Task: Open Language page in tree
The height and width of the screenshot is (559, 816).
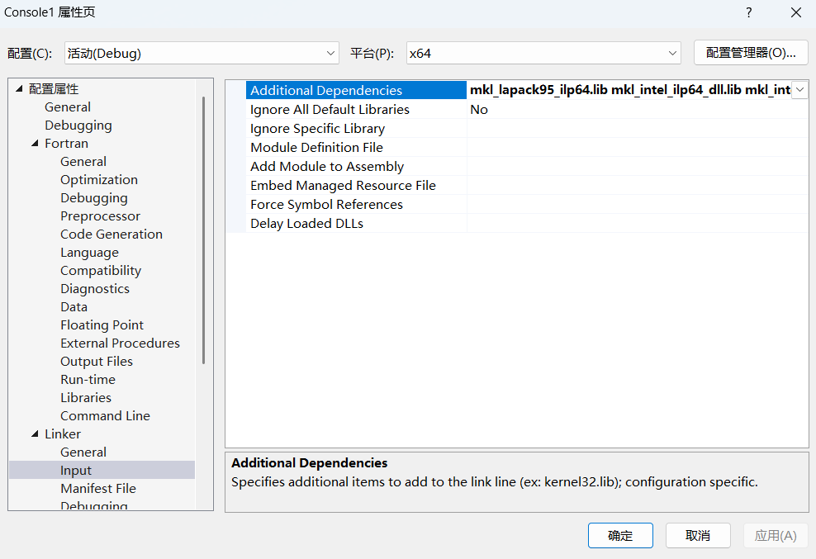Action: tap(89, 253)
